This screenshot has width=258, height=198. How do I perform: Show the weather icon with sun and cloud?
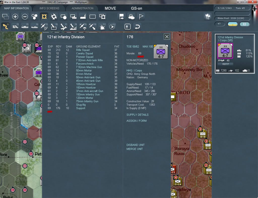point(131,17)
